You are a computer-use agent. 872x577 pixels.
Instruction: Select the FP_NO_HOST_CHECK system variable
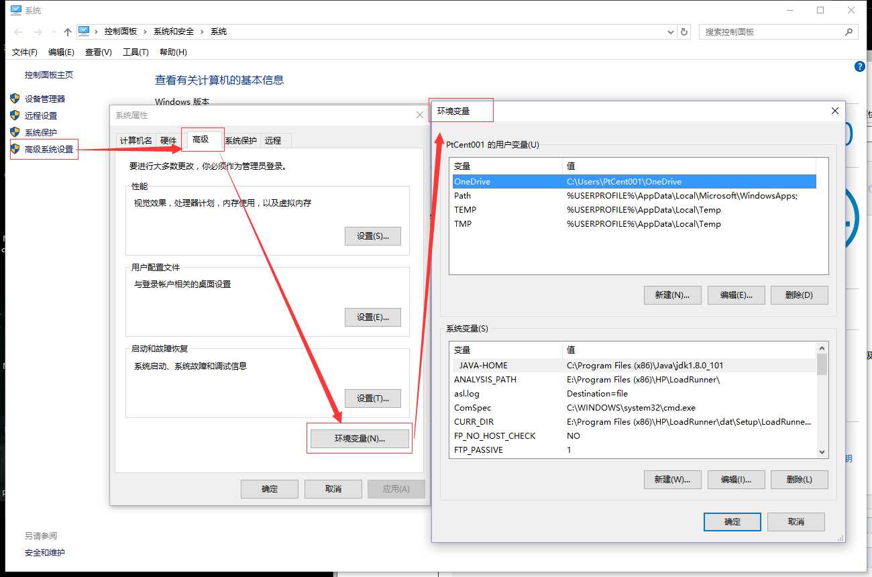tap(633, 436)
